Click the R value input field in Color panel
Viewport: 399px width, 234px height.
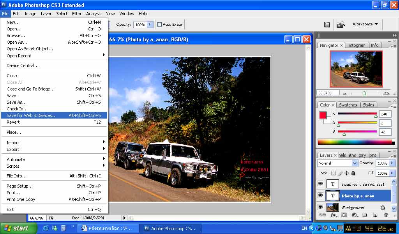(385, 114)
